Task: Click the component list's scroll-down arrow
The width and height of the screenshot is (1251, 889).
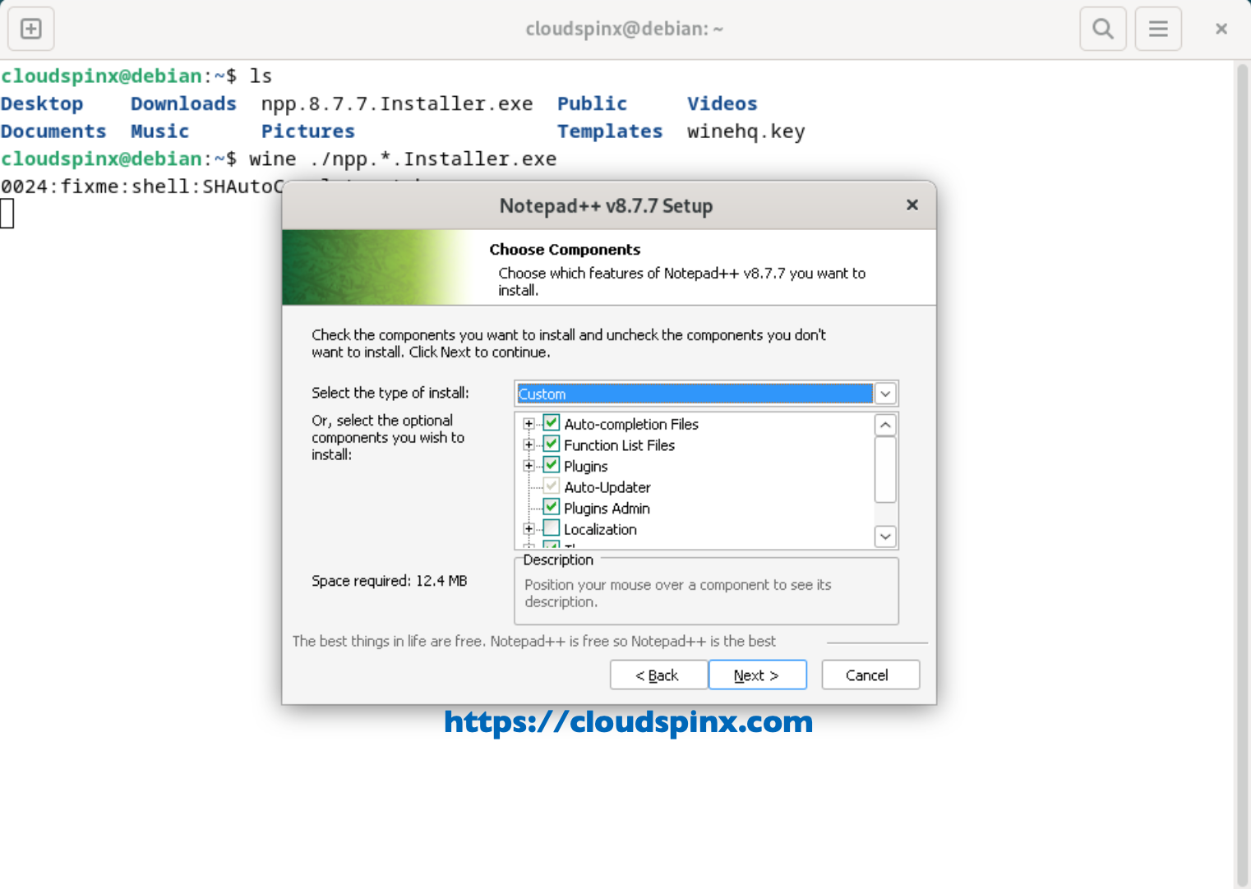Action: point(885,536)
